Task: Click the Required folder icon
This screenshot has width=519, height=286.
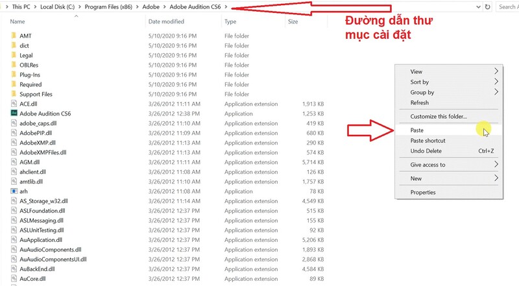Action: (x=14, y=84)
